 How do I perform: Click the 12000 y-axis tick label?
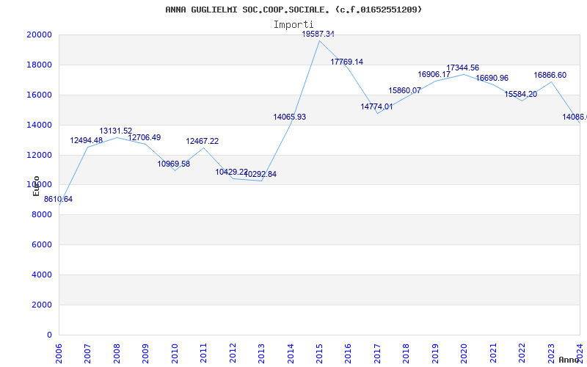pyautogui.click(x=39, y=155)
